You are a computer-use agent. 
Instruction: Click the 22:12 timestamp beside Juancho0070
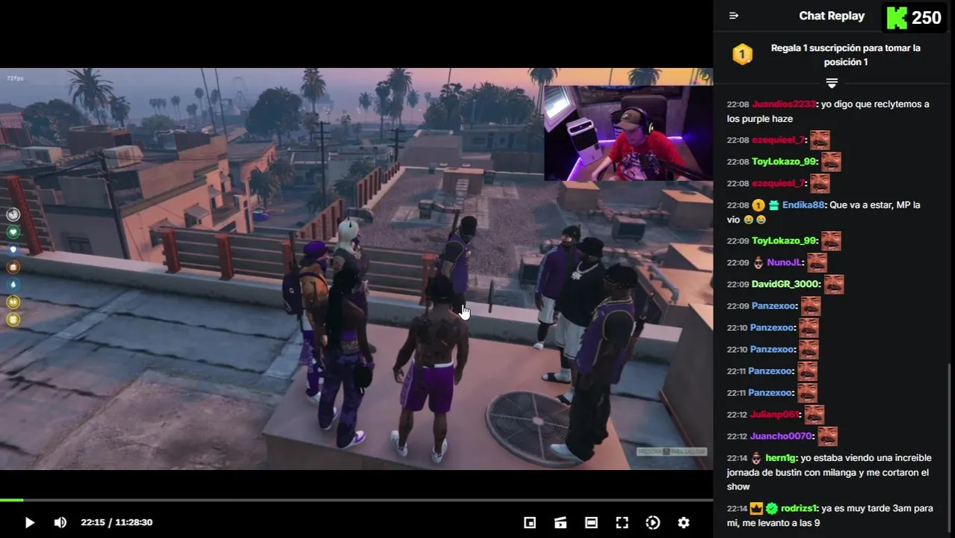pyautogui.click(x=737, y=436)
